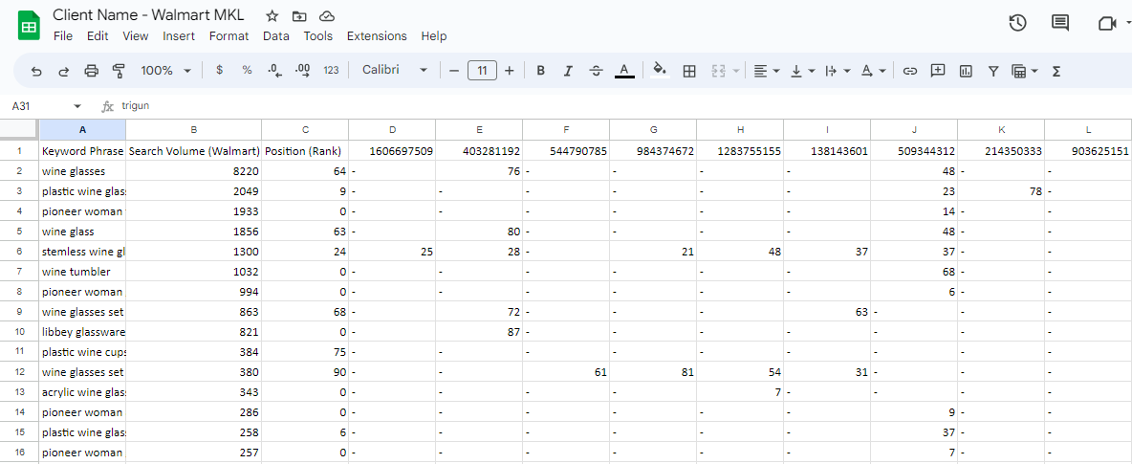Viewport: 1132px width, 464px height.
Task: Insert a link
Action: click(x=910, y=71)
